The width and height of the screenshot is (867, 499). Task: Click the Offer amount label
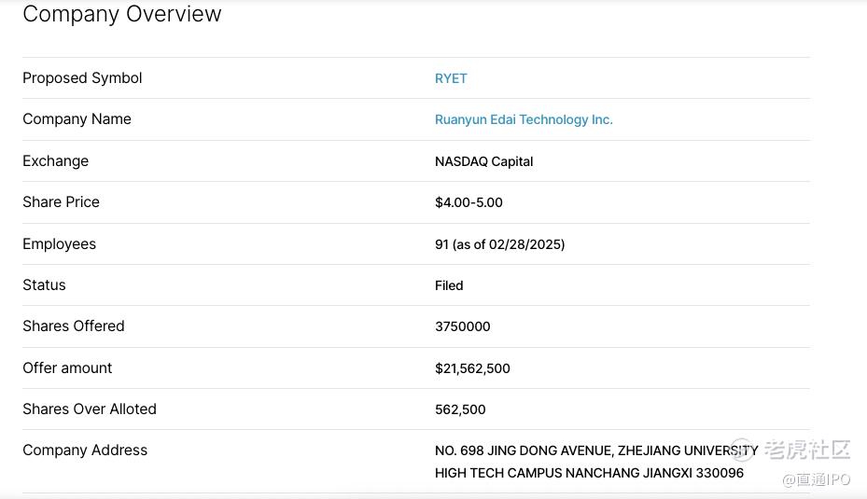click(67, 367)
